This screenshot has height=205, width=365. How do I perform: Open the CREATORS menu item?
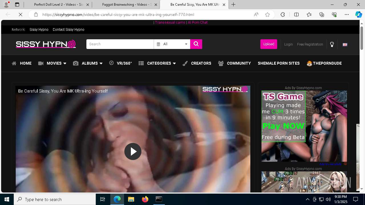(x=201, y=63)
